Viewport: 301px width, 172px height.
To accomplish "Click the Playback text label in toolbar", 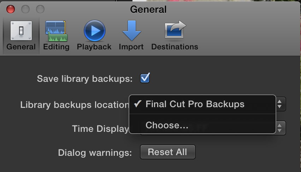I will pyautogui.click(x=94, y=47).
